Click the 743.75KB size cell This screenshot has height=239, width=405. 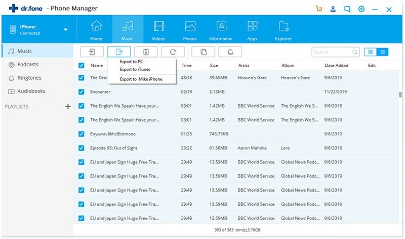tap(219, 134)
